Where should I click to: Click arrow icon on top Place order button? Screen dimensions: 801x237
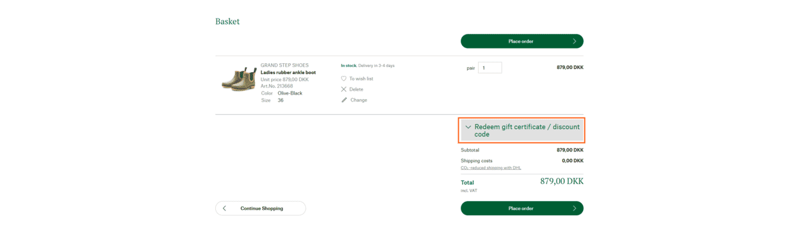(574, 41)
